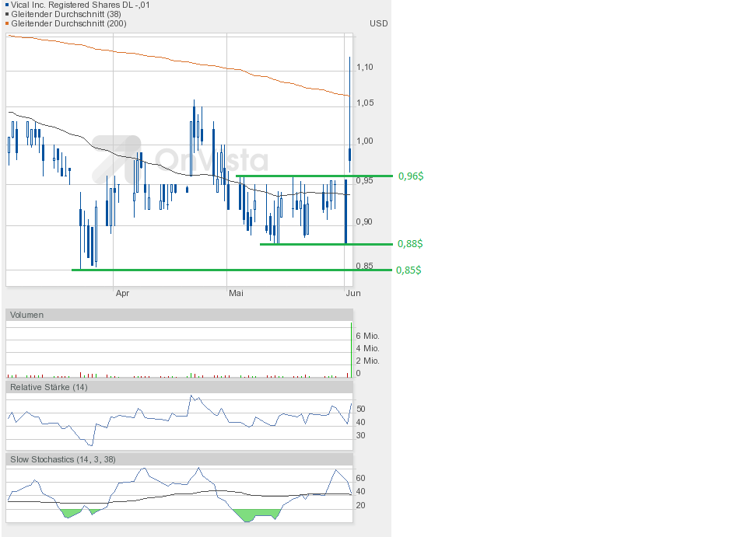
Task: Select the 0,85$ support label
Action: [x=410, y=270]
